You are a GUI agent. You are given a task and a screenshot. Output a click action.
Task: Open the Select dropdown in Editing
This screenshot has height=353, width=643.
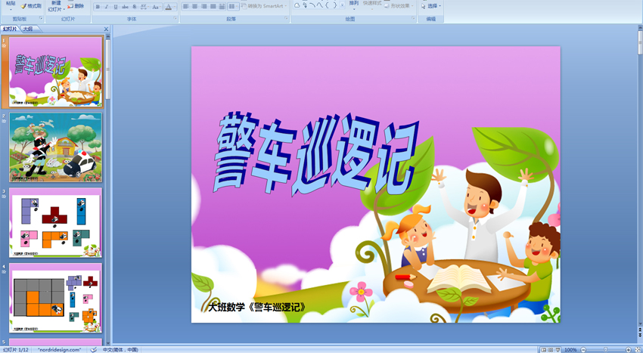(x=431, y=6)
